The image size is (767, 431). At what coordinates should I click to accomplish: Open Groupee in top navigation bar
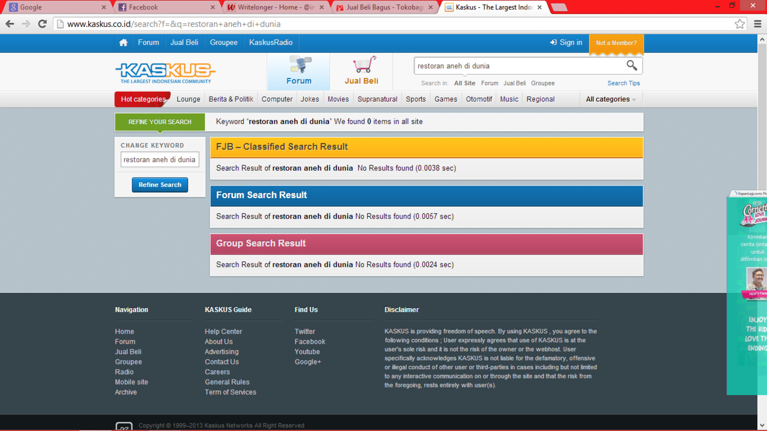(x=224, y=43)
